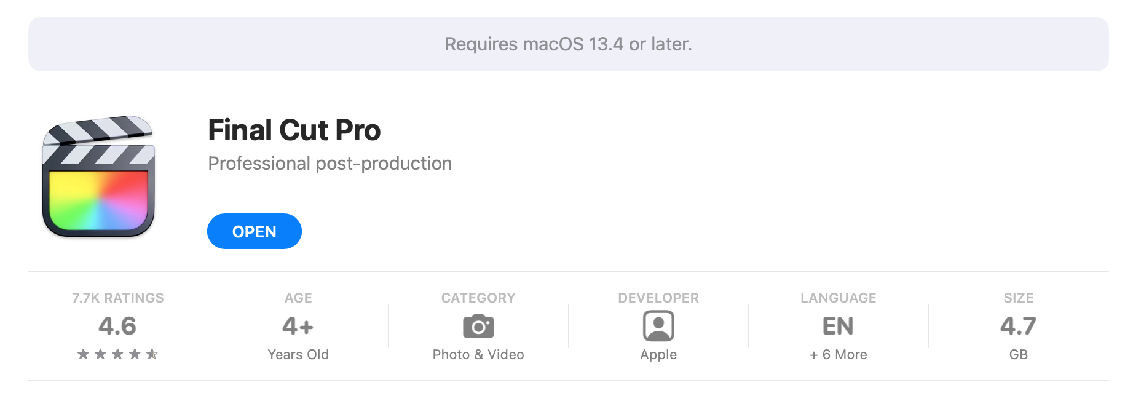1125x412 pixels.
Task: Click the DEVELOPER header label
Action: 658,298
